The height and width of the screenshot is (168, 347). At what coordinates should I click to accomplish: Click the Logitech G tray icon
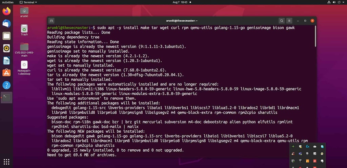307,147
